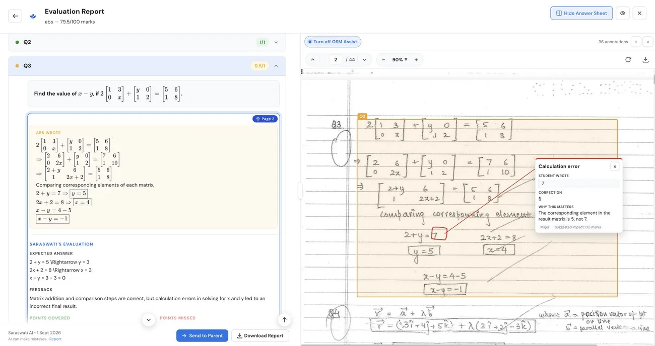Click the 1/1 score badge on Q2
This screenshot has width=655, height=346.
click(x=262, y=42)
